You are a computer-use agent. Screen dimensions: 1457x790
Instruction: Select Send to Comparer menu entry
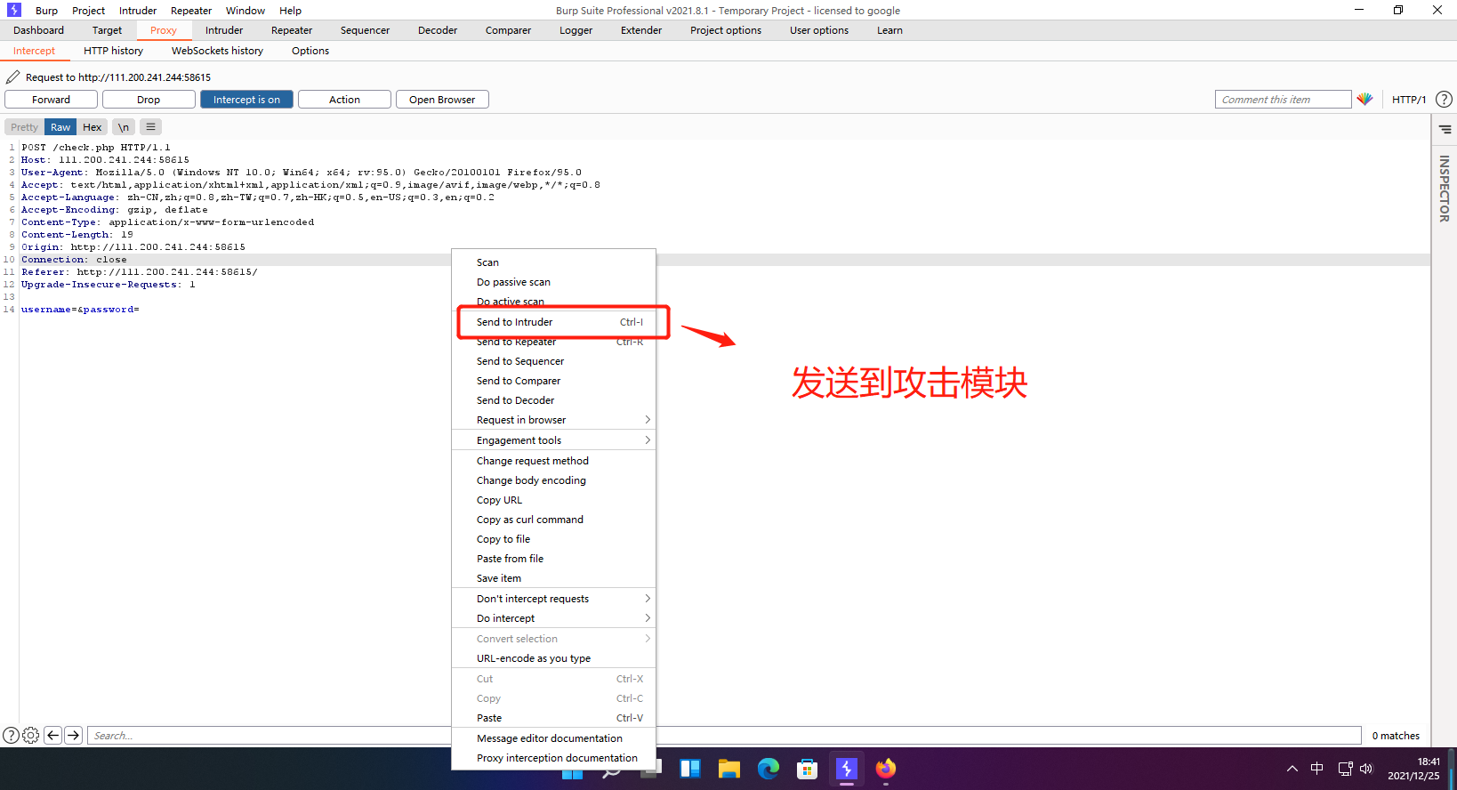click(553, 381)
